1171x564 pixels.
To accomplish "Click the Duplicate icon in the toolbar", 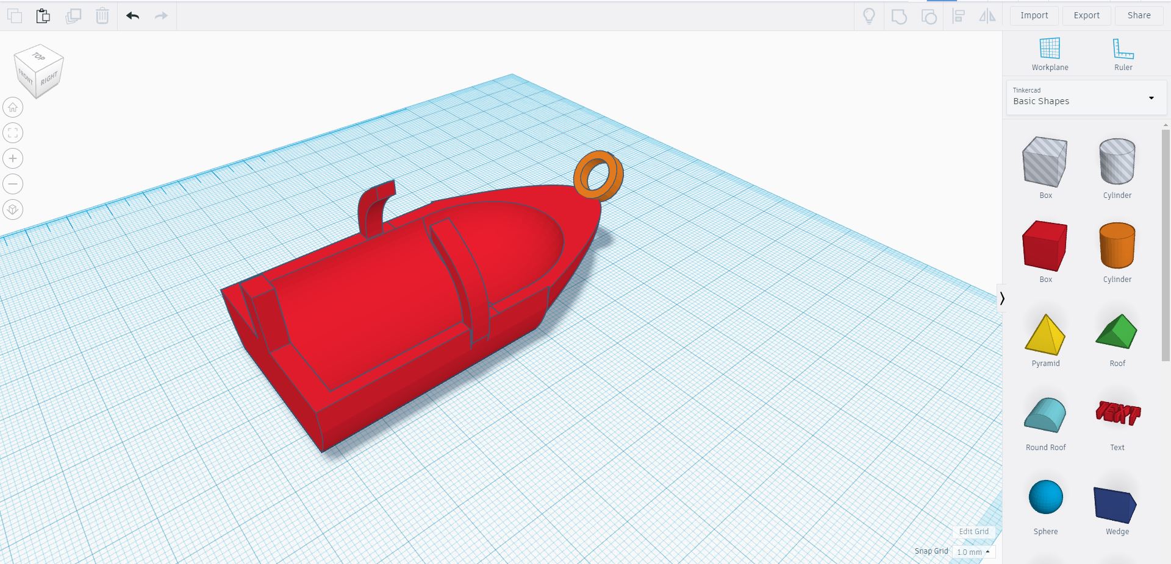I will point(74,16).
